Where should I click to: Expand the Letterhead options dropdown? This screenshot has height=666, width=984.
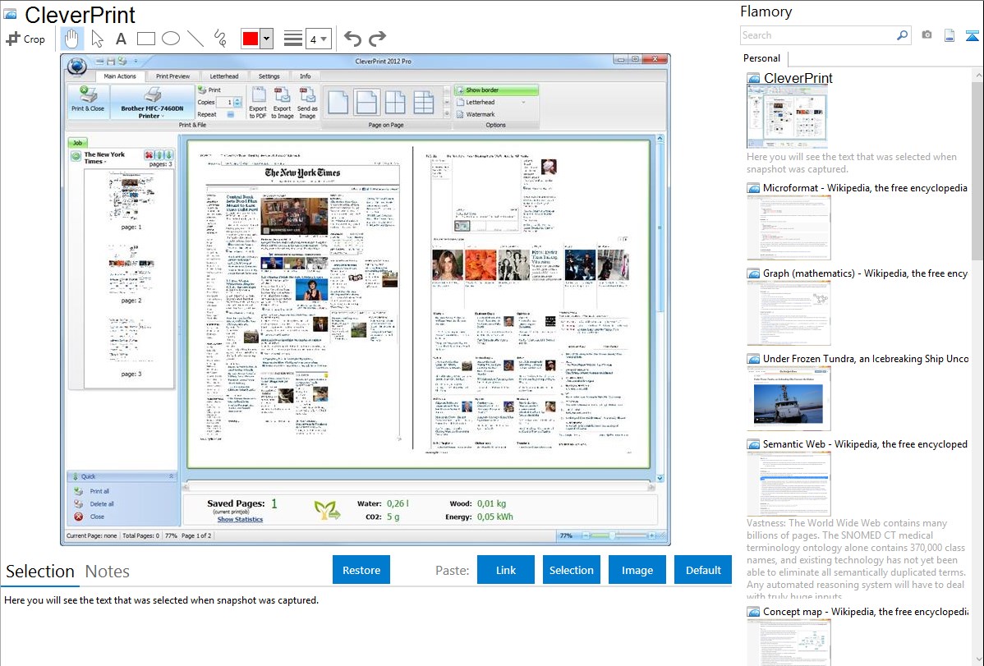click(x=523, y=103)
